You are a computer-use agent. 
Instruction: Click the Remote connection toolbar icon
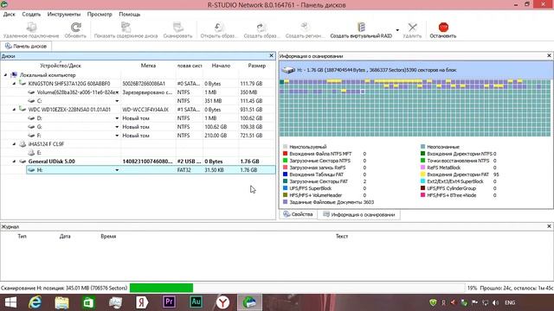tap(31, 27)
